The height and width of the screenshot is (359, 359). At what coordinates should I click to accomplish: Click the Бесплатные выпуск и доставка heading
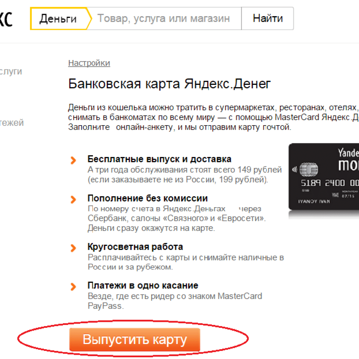(160, 159)
